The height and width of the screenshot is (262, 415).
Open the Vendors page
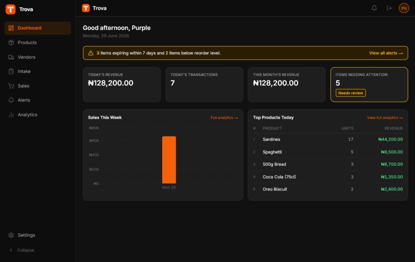pyautogui.click(x=38, y=57)
